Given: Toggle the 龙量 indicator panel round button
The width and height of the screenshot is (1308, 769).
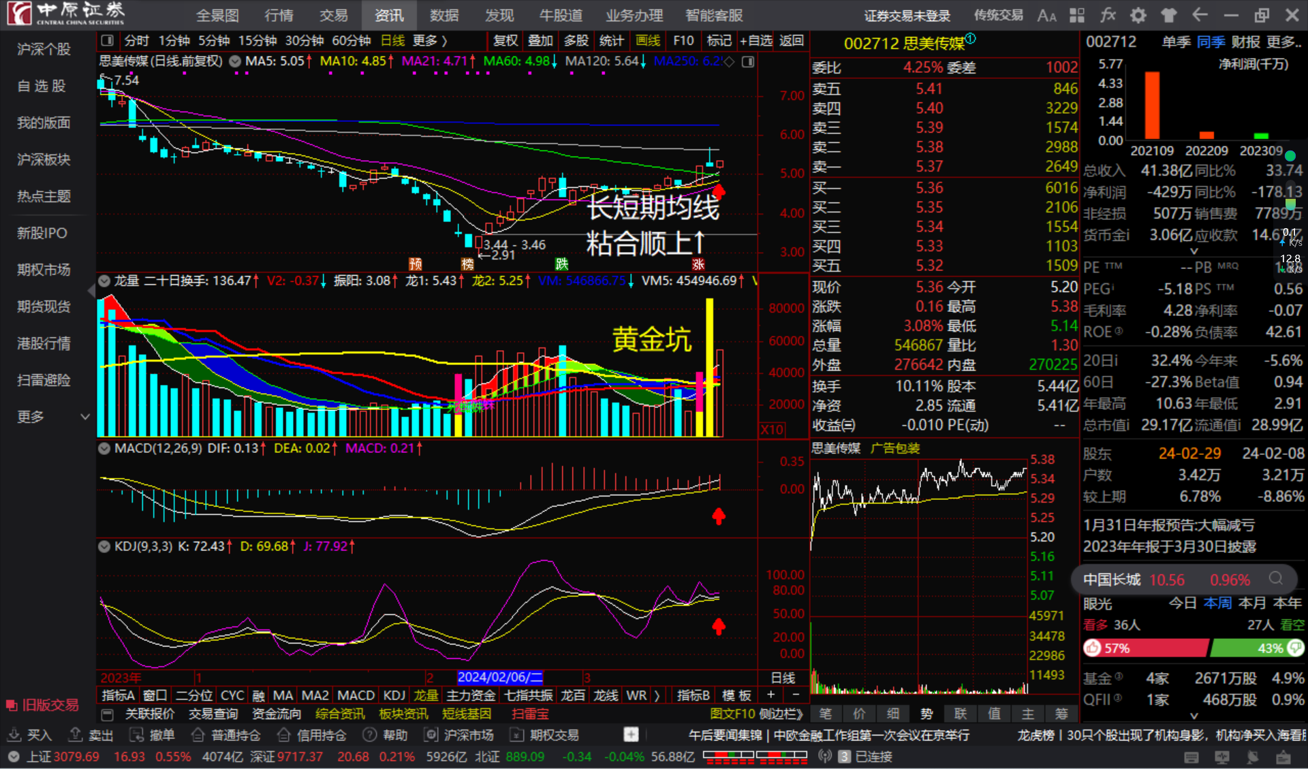Looking at the screenshot, I should click(x=104, y=281).
